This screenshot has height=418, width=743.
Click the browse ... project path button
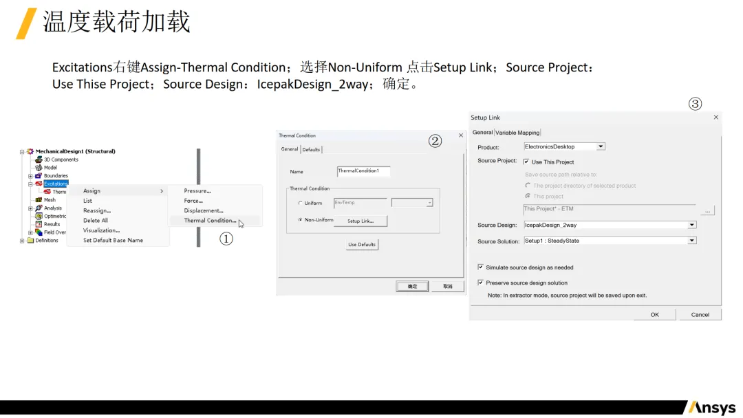(707, 210)
